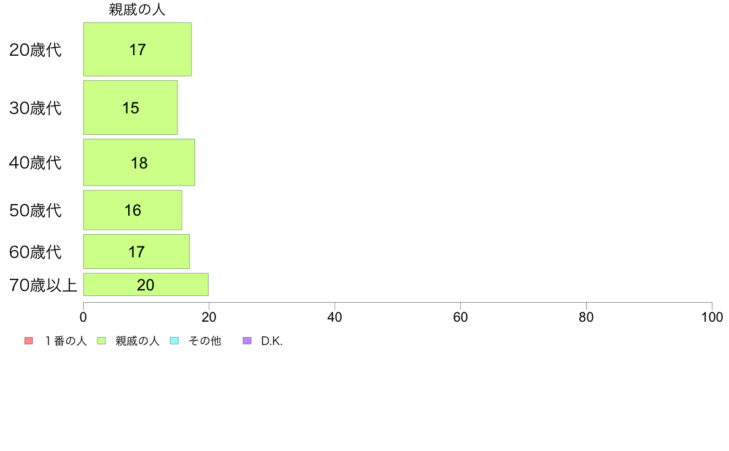Click the 40歳代 axis label
The image size is (729, 451).
[x=36, y=163]
